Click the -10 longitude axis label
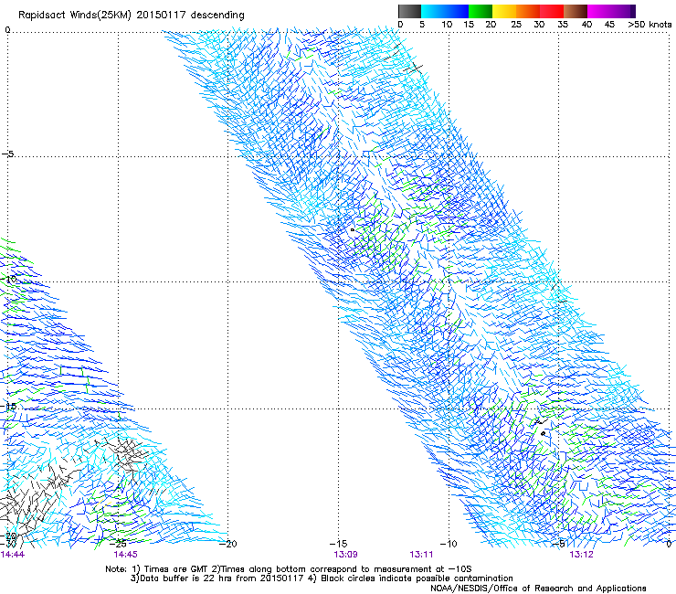Screen dimensions: 676x594 click(x=449, y=544)
